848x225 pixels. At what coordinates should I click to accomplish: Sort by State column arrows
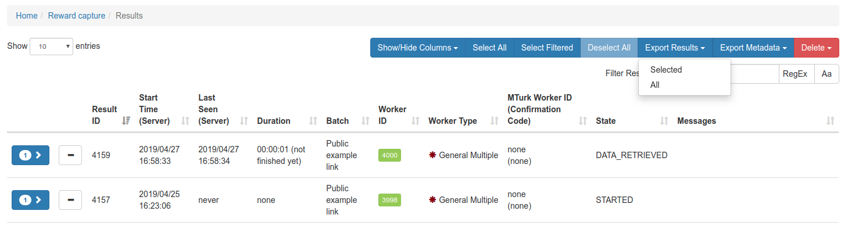[x=664, y=121]
